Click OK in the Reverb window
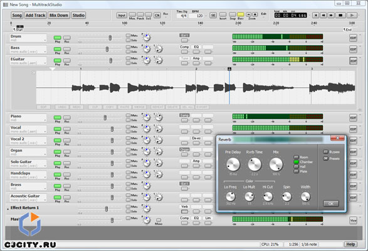Screen dimensions: 368x251 pos(331,203)
